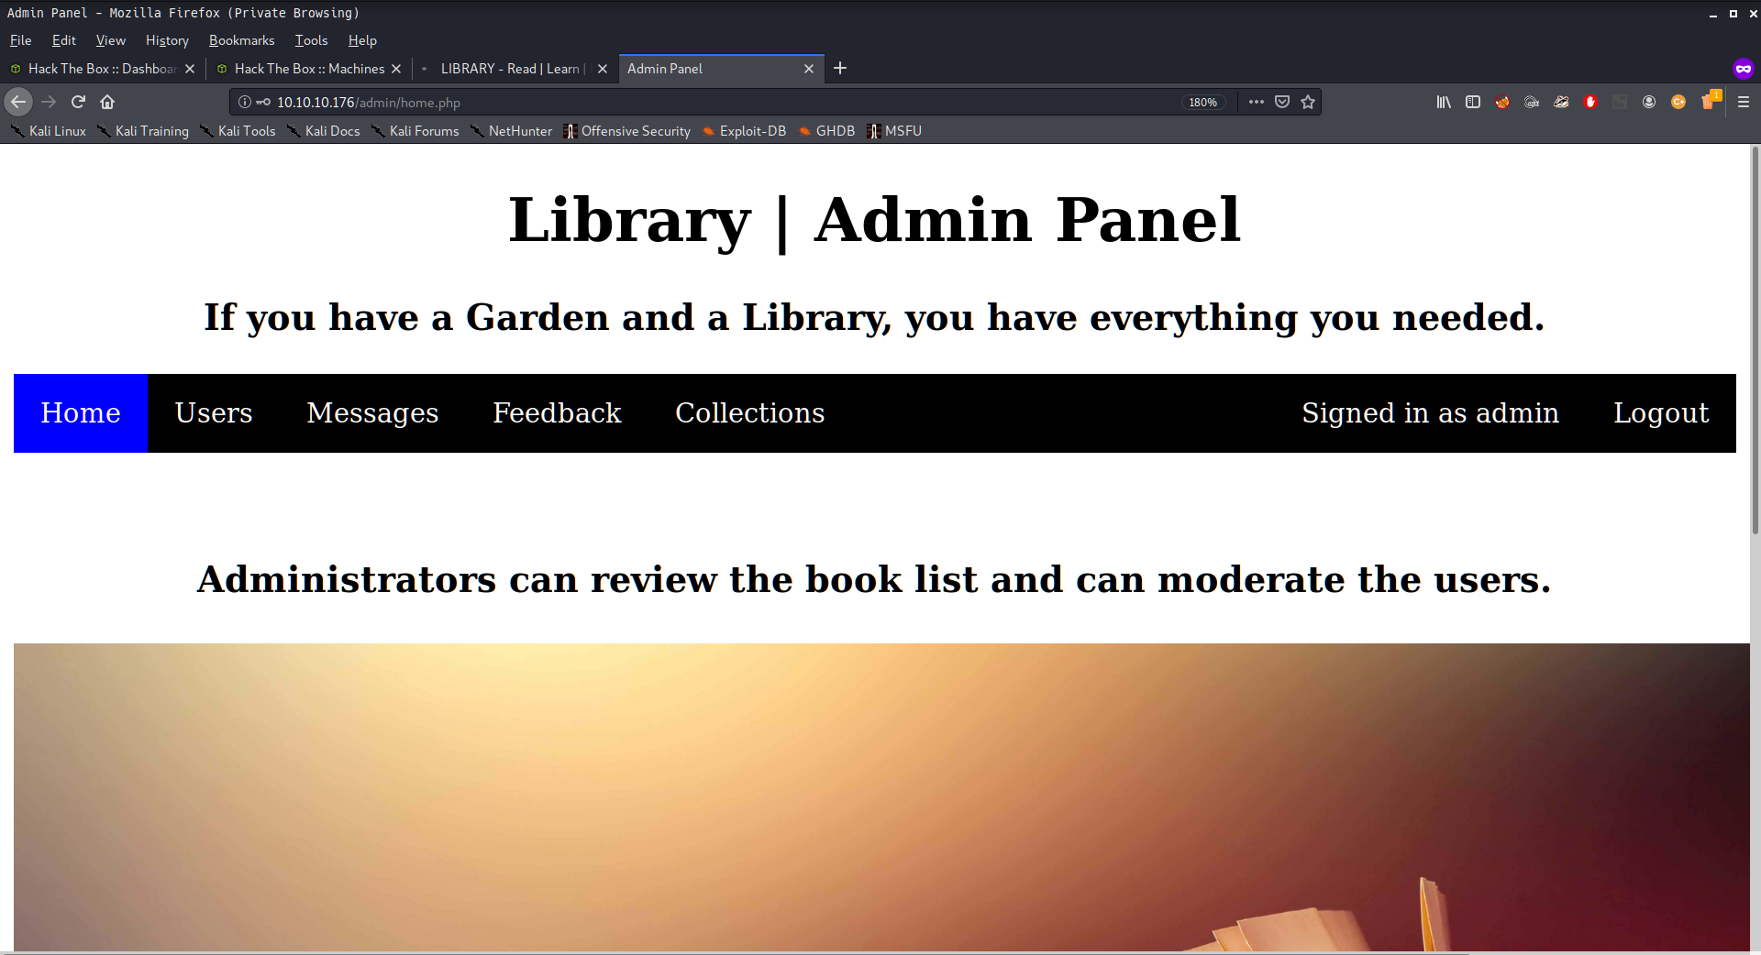
Task: Open the Privacy Badger extension
Action: (1561, 102)
